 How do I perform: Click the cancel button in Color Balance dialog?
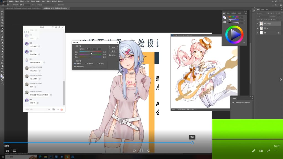(113, 51)
